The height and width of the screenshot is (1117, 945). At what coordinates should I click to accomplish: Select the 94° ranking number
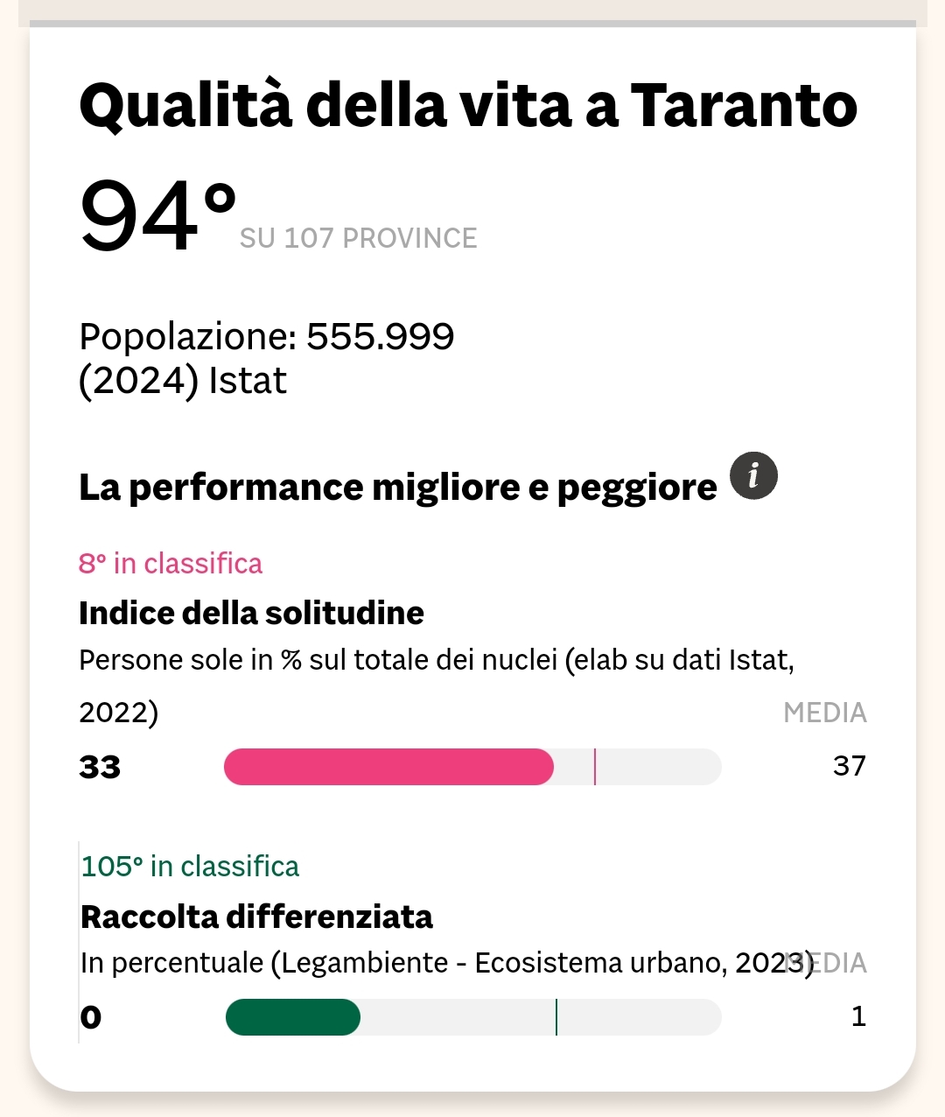point(158,216)
